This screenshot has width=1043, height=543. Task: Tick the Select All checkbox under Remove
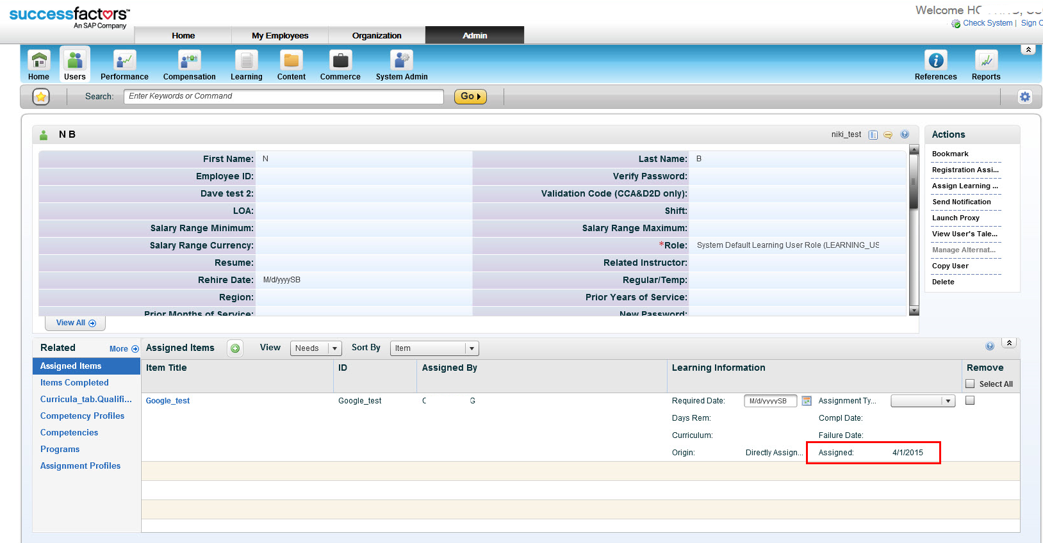pos(970,384)
